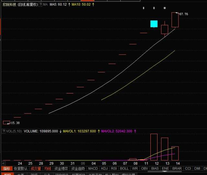
Task: Toggle the 指标 indicator panel button
Action: coord(6,169)
